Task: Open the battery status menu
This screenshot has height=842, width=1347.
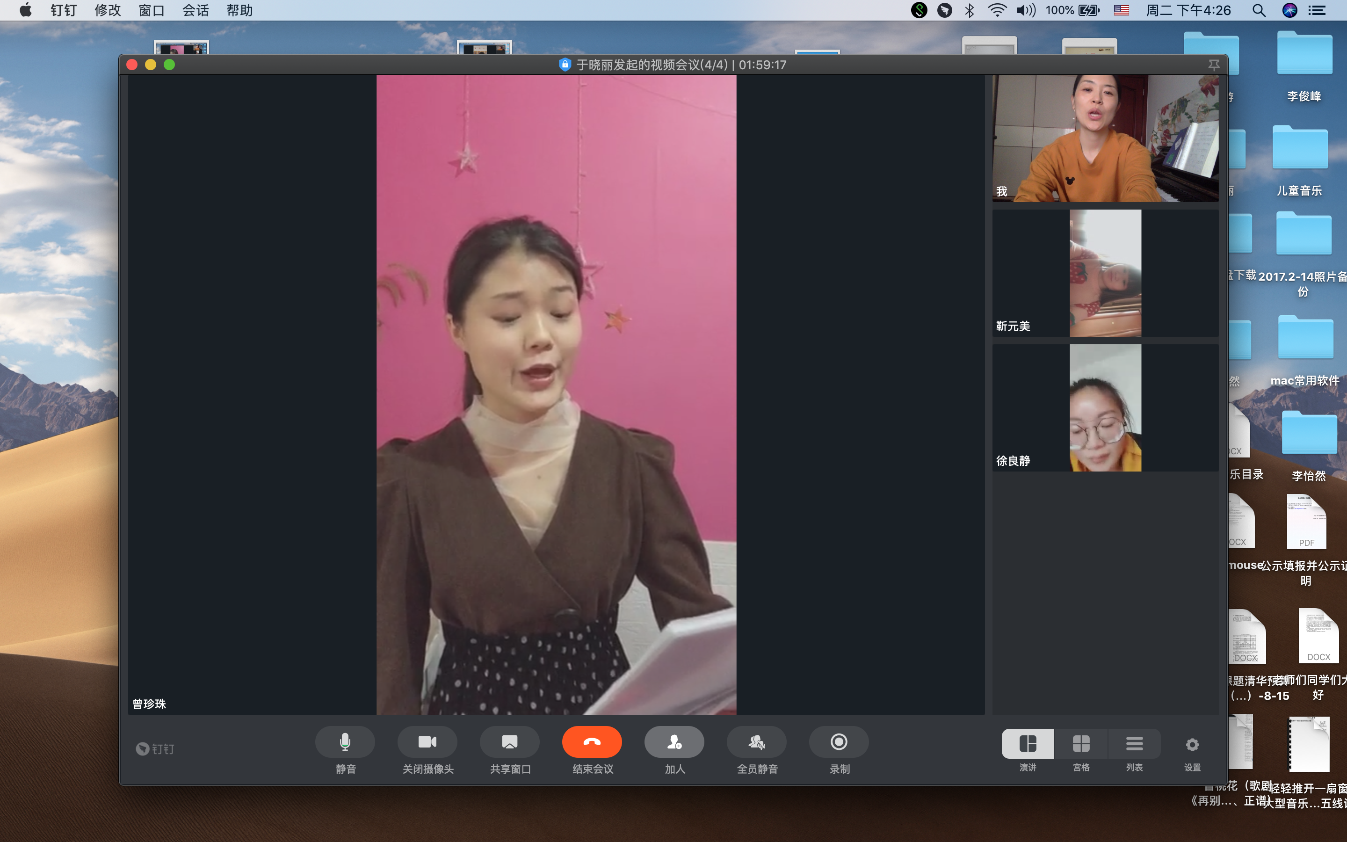Action: point(1073,10)
